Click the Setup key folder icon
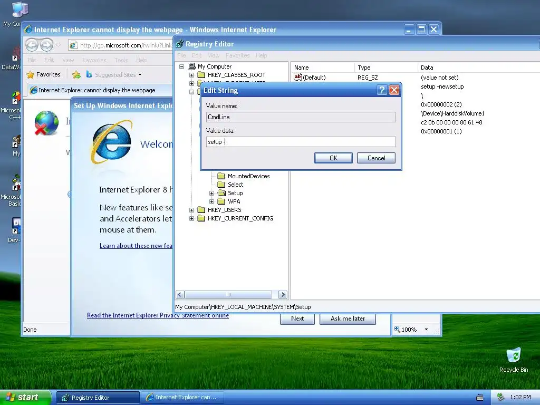 click(221, 193)
